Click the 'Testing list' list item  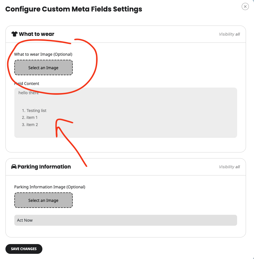pyautogui.click(x=36, y=111)
